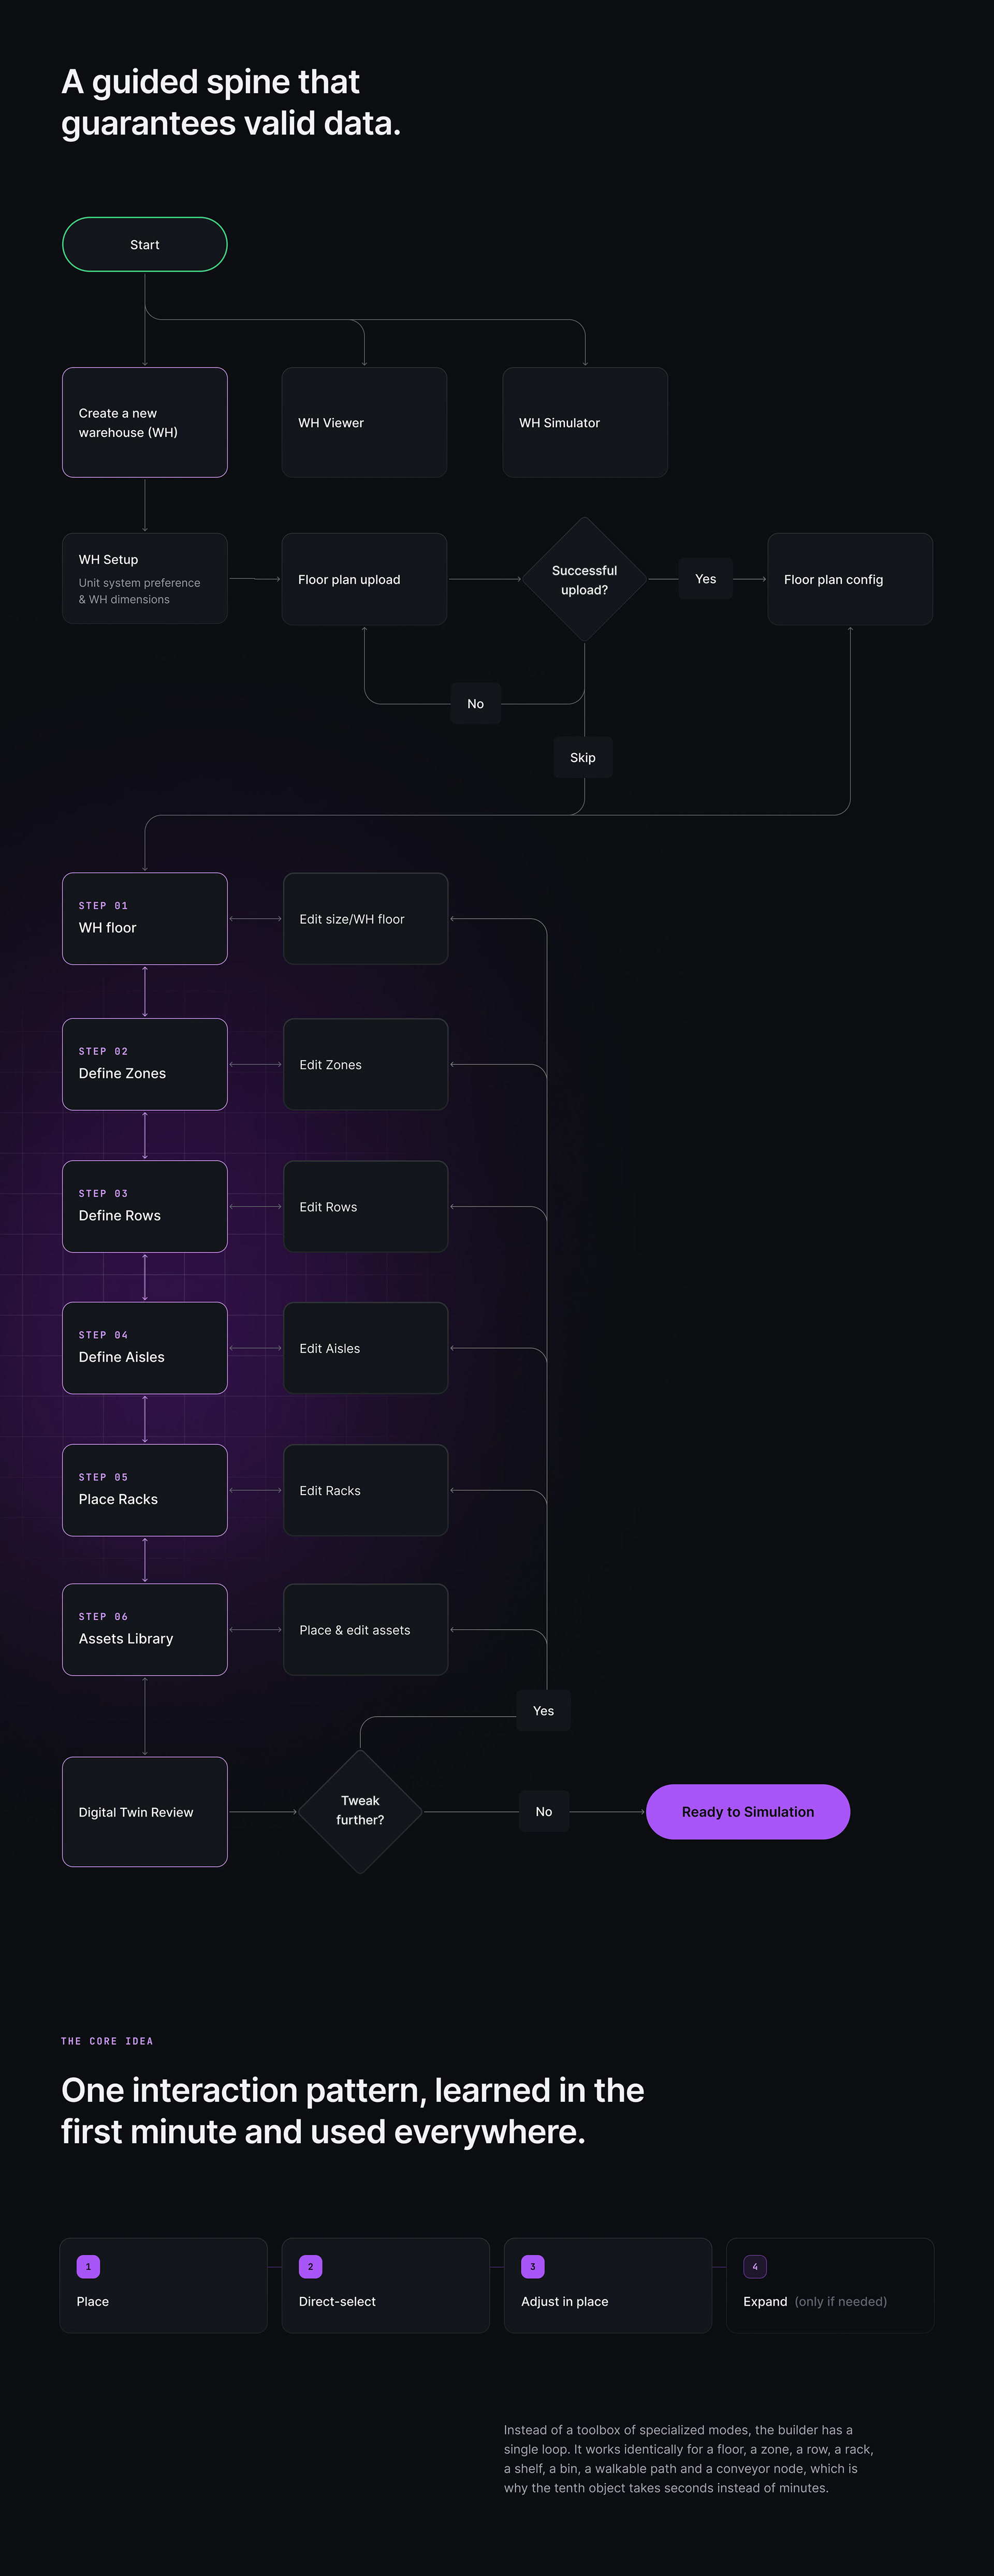Select the step 2 Direct-select badge

point(310,2266)
